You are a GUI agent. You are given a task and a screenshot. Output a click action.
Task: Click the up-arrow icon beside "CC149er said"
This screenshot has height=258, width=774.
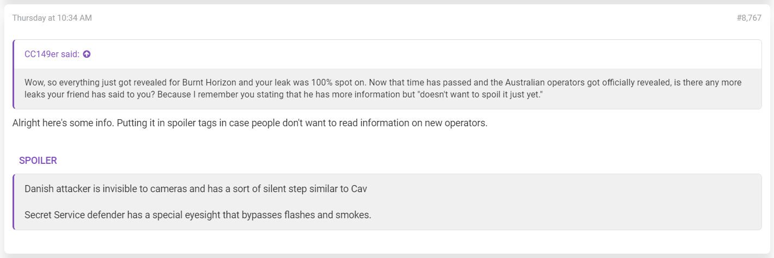point(87,54)
